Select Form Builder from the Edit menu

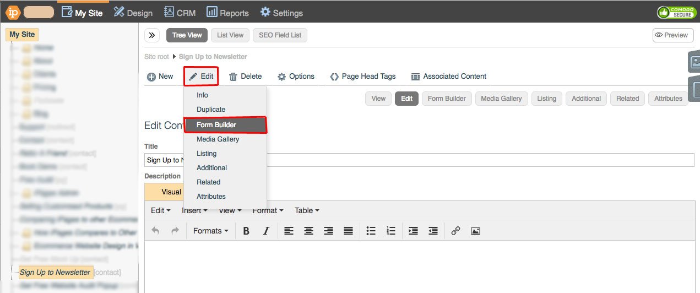coord(225,125)
